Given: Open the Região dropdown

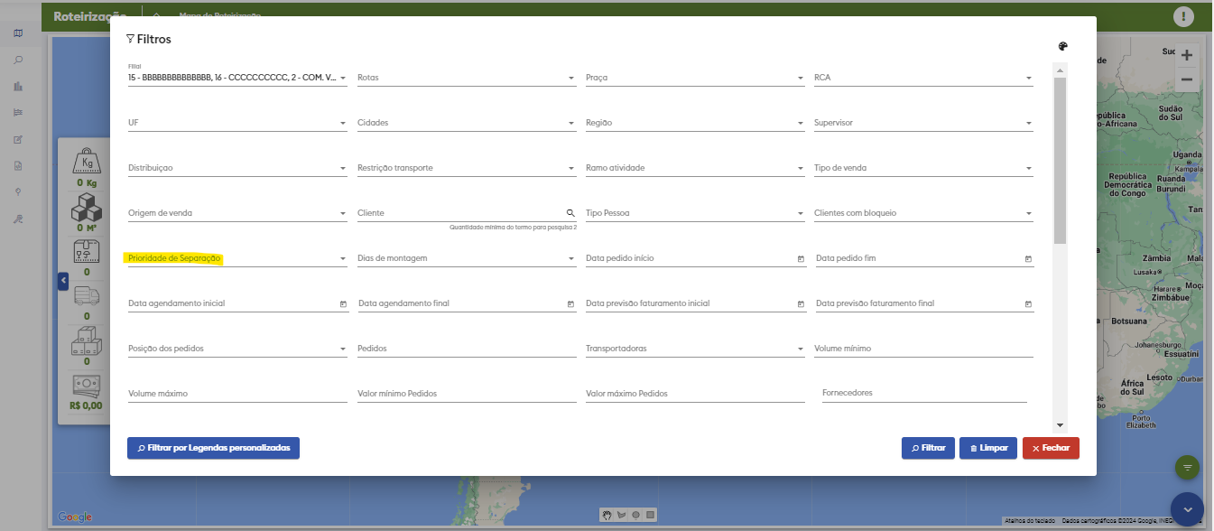Looking at the screenshot, I should [694, 123].
